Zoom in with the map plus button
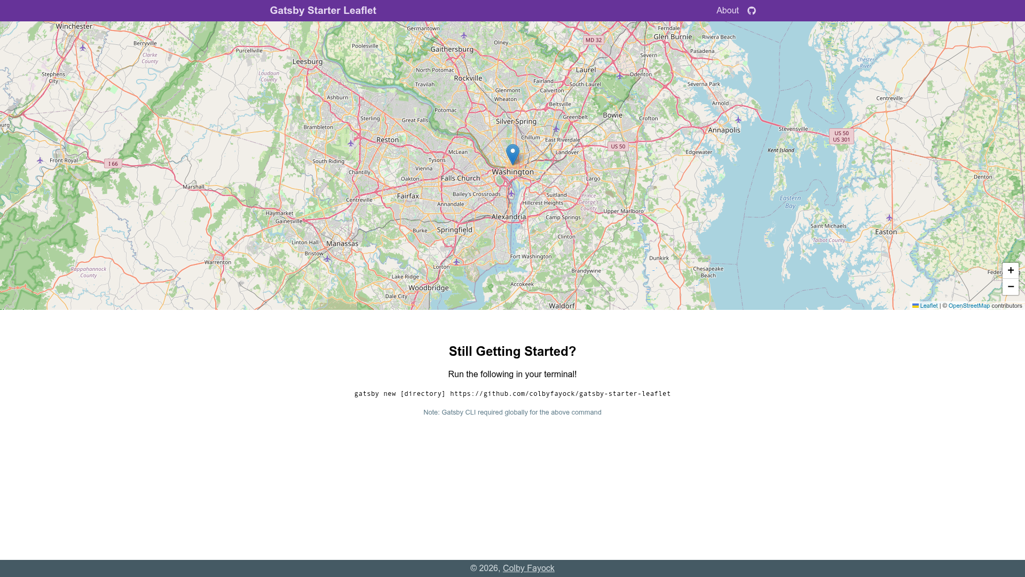 click(x=1010, y=271)
